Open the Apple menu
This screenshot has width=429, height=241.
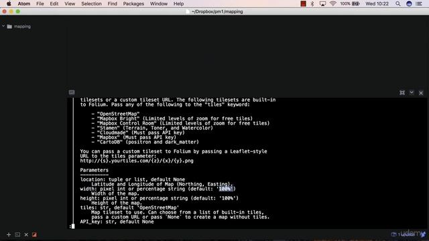tap(9, 3)
